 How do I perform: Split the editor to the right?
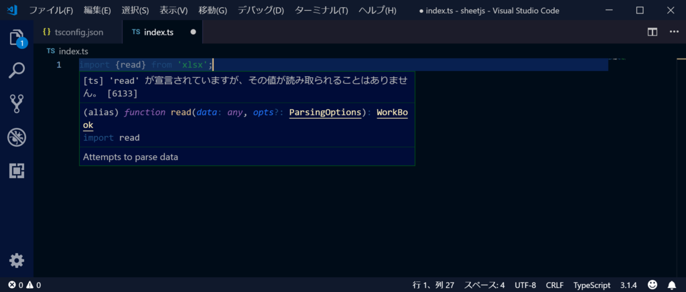[653, 32]
